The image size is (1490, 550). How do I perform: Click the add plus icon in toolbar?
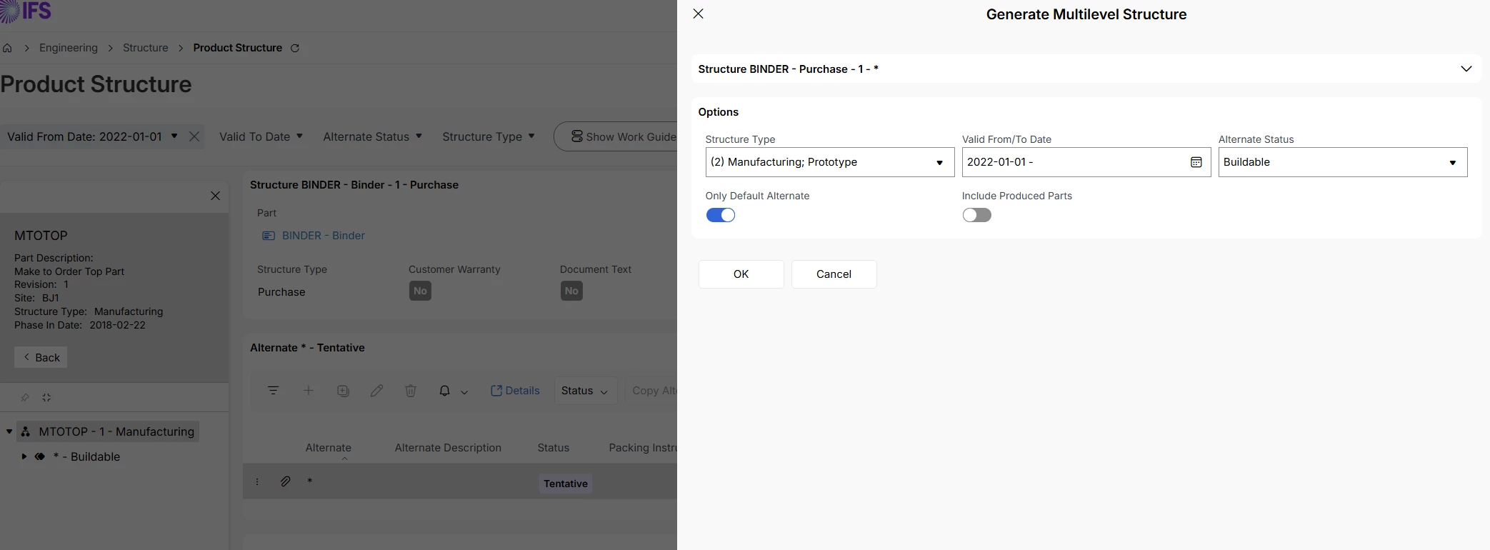pos(309,391)
